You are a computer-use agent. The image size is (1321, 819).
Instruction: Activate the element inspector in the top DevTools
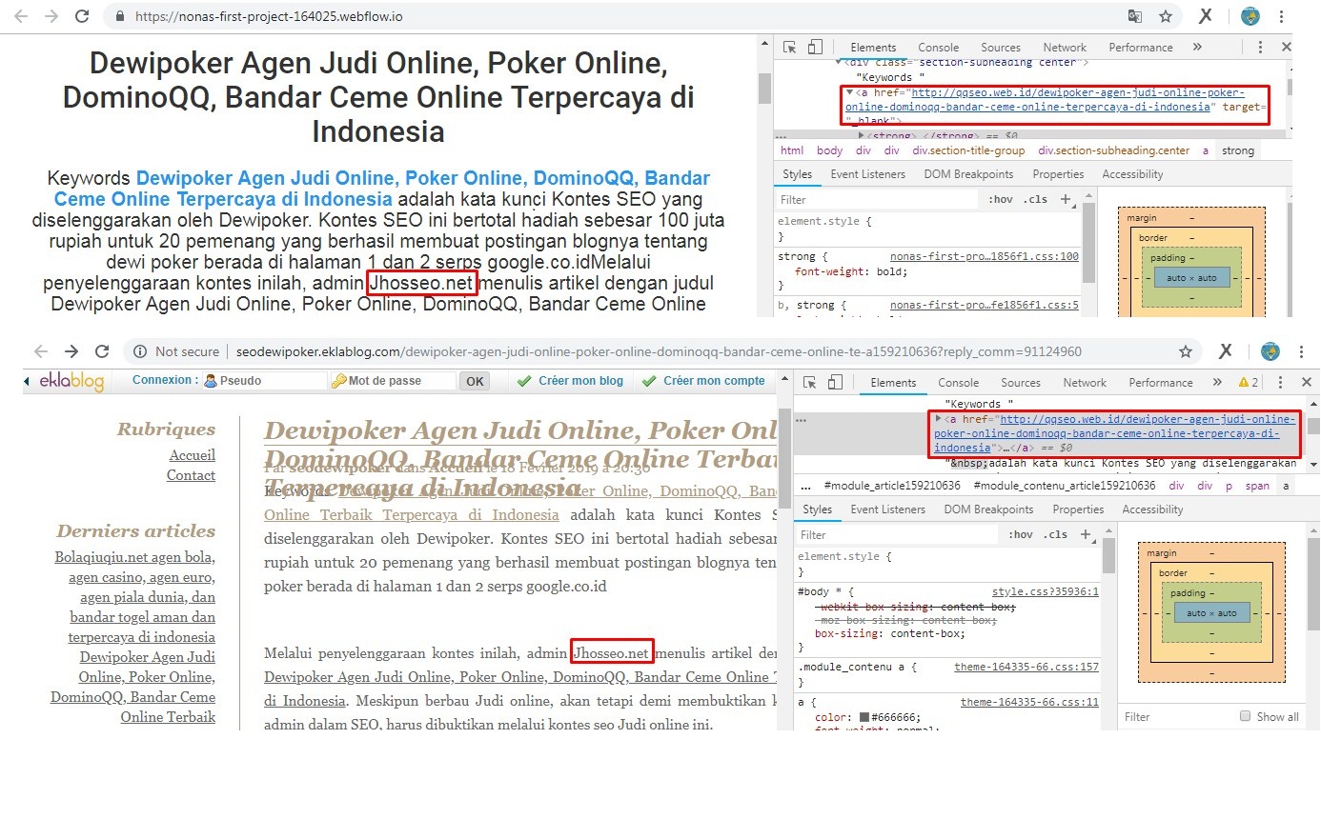pyautogui.click(x=790, y=47)
